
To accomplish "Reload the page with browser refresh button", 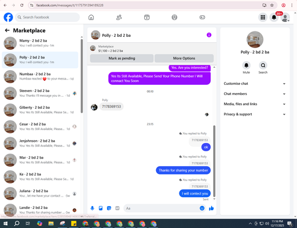I will tap(22, 5).
